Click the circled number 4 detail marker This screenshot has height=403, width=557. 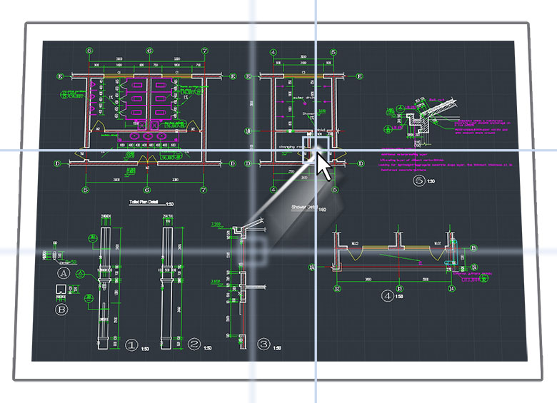388,295
